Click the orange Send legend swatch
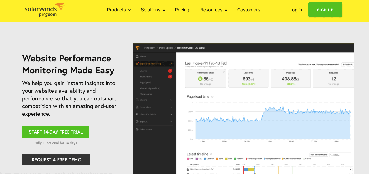The height and width of the screenshot is (174, 369). pyautogui.click(x=217, y=159)
